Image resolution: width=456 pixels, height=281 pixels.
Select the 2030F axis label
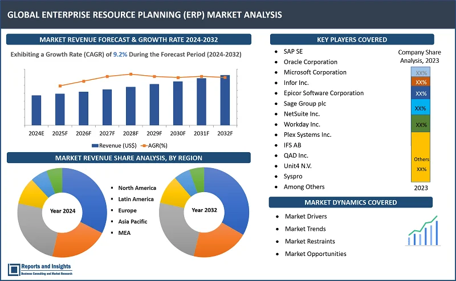178,133
